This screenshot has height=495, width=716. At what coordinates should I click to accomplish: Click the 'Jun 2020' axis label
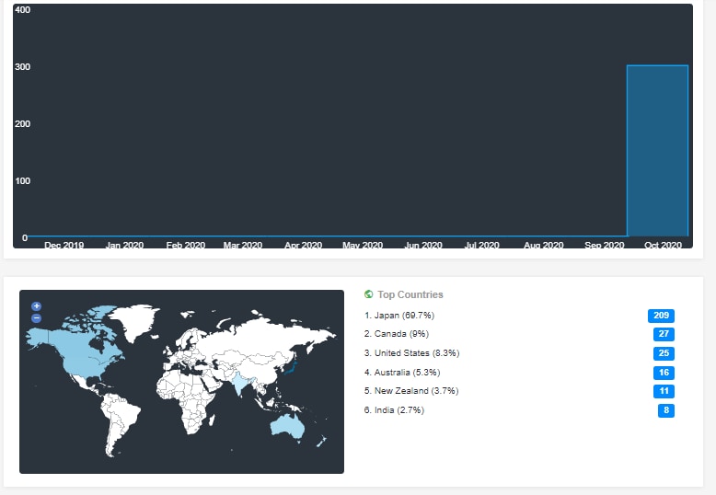tap(423, 245)
